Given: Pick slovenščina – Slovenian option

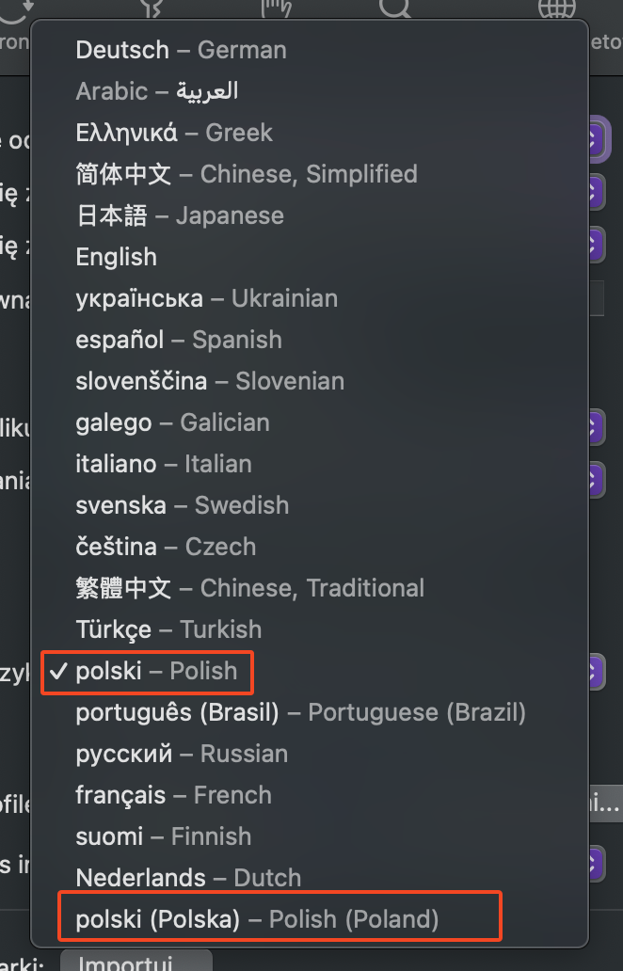Looking at the screenshot, I should point(210,381).
